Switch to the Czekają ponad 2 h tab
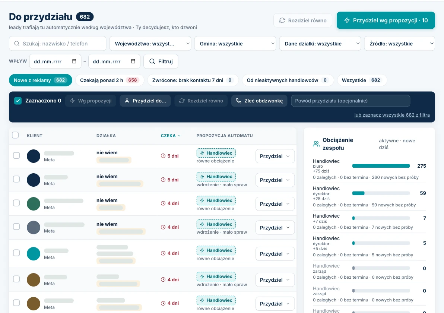The width and height of the screenshot is (444, 313). pyautogui.click(x=110, y=80)
